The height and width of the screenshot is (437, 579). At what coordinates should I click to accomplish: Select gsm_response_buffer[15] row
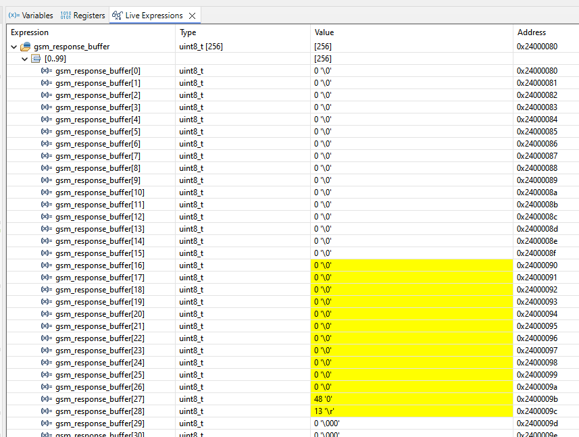pyautogui.click(x=293, y=253)
